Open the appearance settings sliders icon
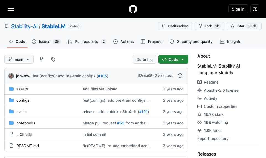This screenshot has width=266, height=158. [255, 9]
